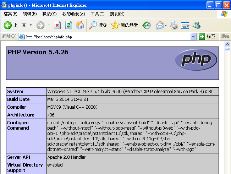Select the MSVC9 (Visual C++ 2008) value

click(72, 107)
